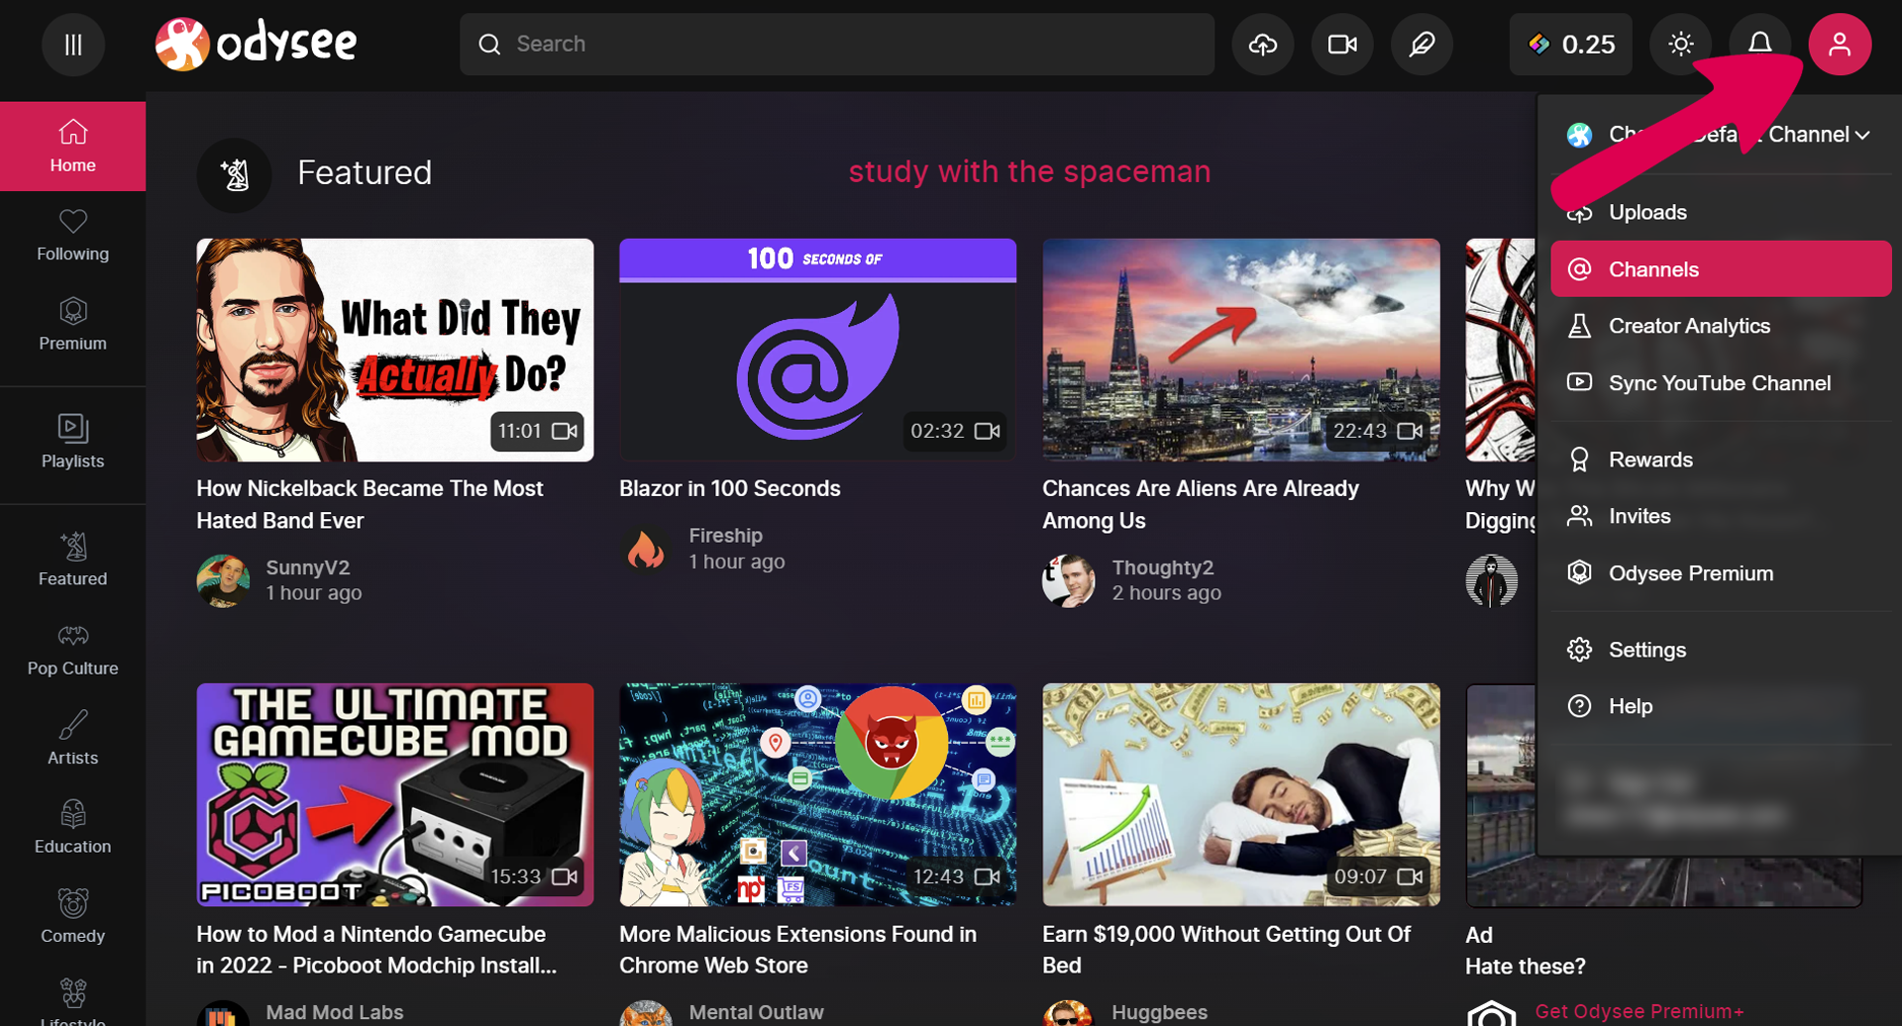
Task: Select Home in the sidebar
Action: [x=72, y=145]
